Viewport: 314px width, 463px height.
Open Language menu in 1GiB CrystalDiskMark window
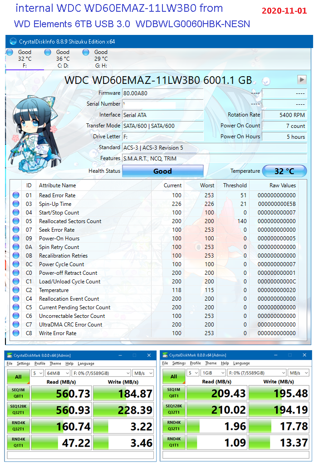[x=241, y=363]
